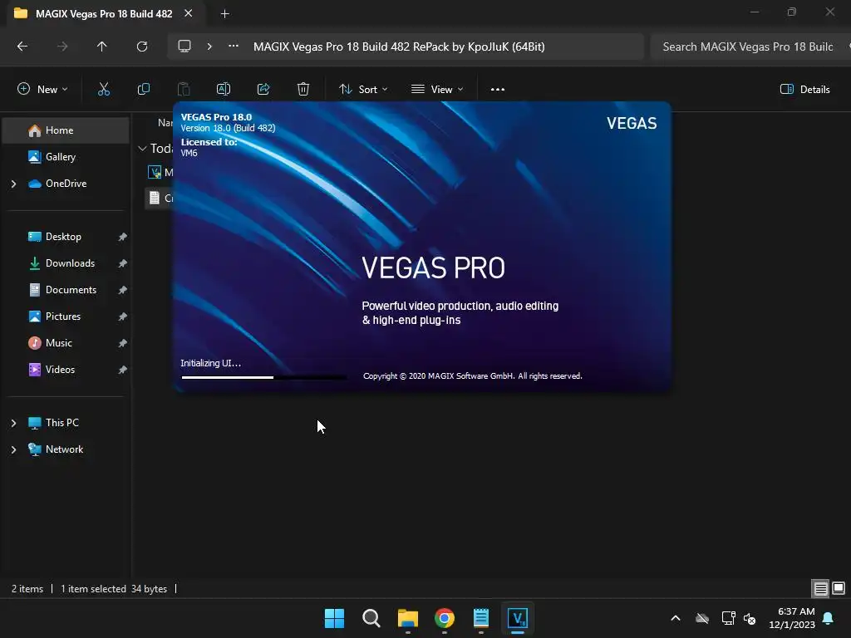The image size is (851, 638).
Task: Rename the selected file
Action: 224,89
